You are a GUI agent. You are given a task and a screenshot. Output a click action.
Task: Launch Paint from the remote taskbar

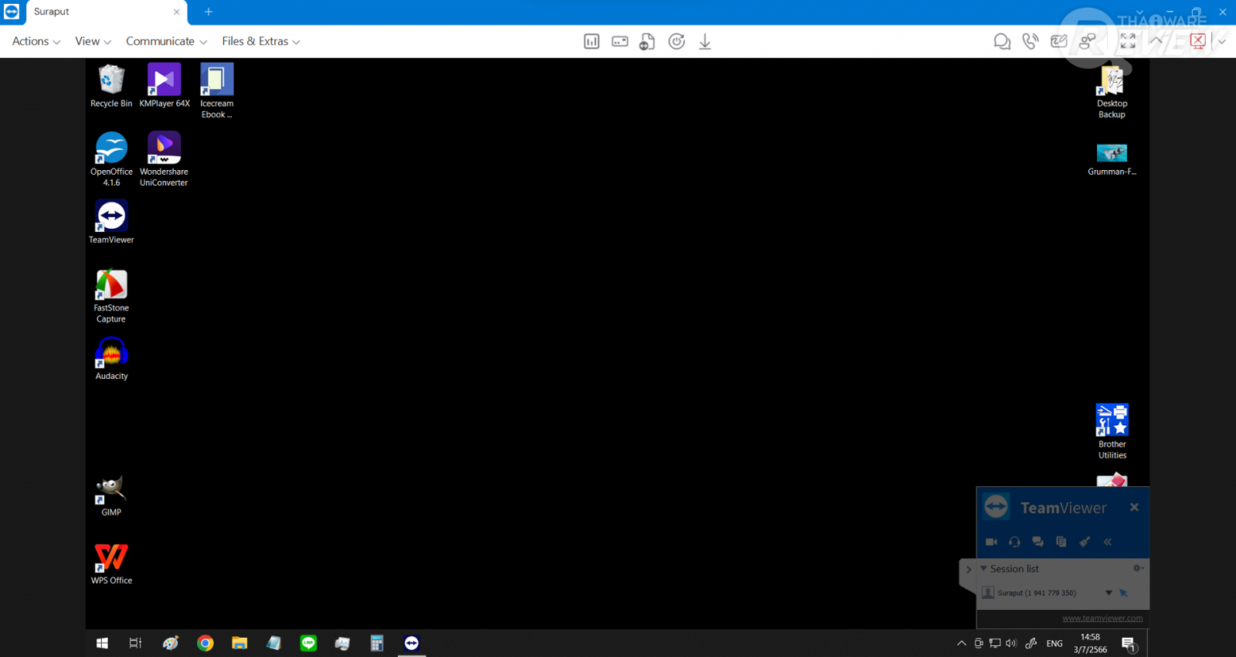click(171, 643)
